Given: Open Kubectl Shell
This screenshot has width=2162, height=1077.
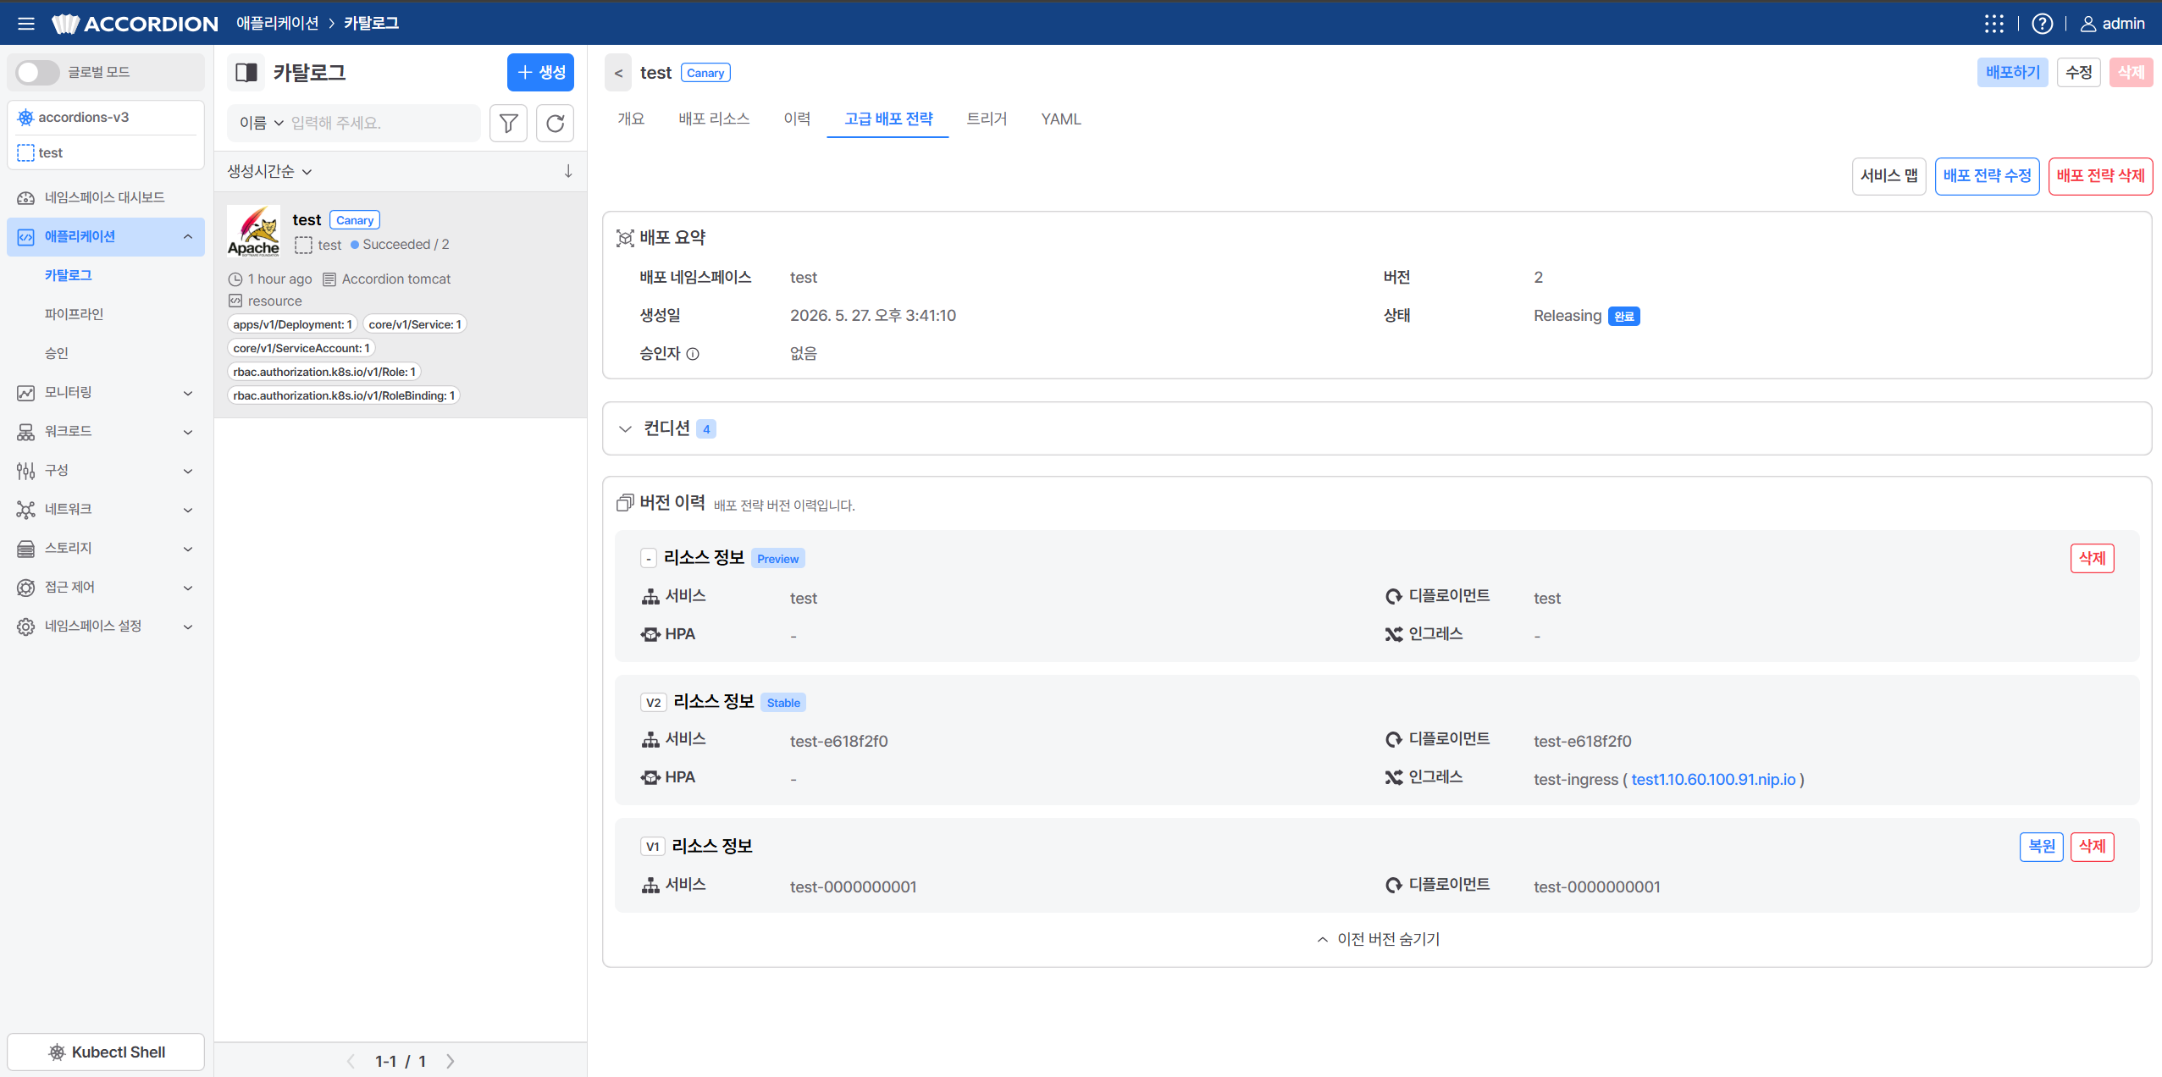Looking at the screenshot, I should 106,1052.
